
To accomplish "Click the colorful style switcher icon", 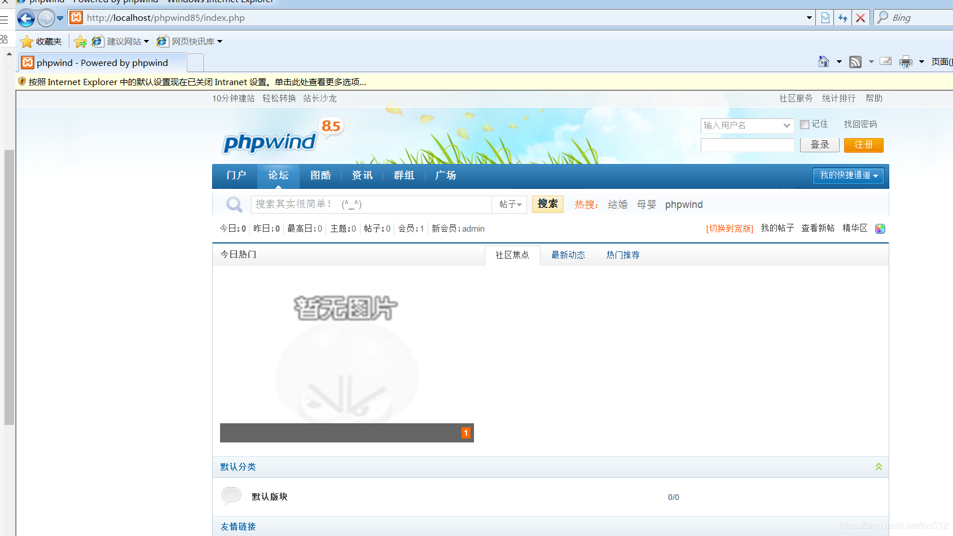I will point(880,228).
